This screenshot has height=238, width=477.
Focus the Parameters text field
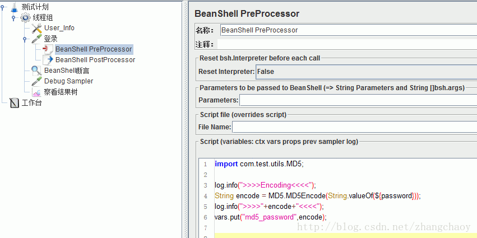point(358,100)
